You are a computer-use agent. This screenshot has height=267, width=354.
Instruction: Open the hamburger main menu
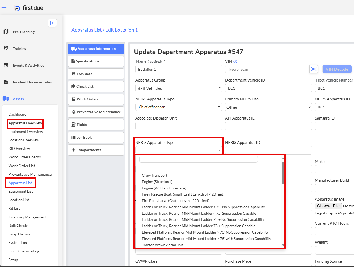coord(4,7)
